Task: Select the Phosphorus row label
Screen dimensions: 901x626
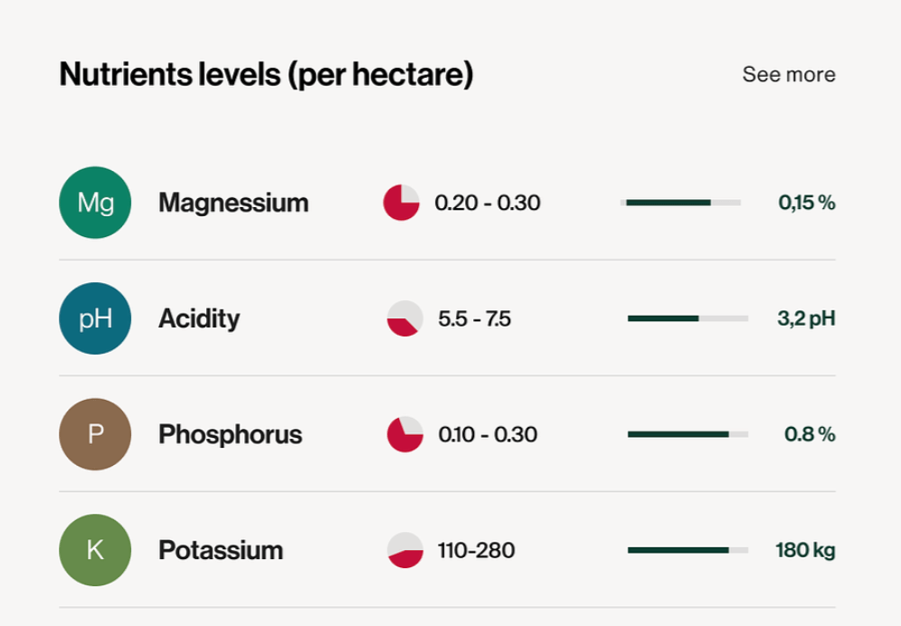Action: [x=230, y=434]
